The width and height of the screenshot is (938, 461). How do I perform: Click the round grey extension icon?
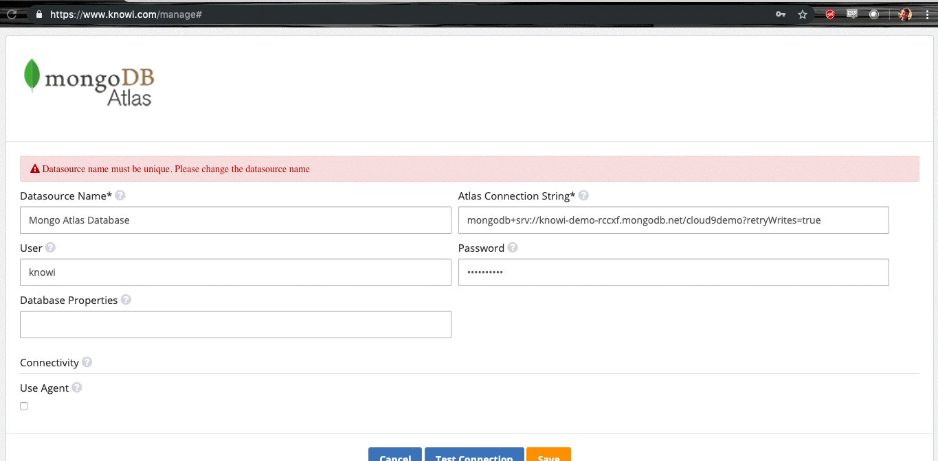coord(874,14)
